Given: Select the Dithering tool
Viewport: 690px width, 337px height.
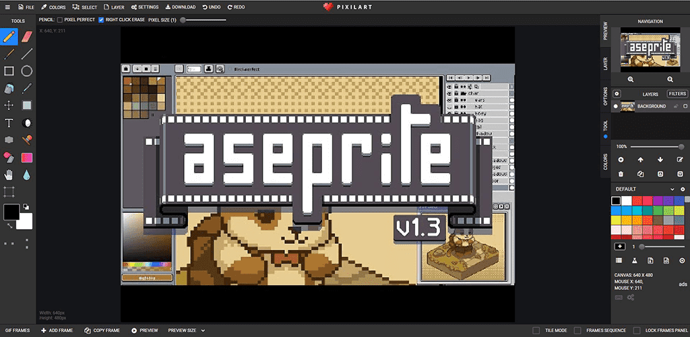Looking at the screenshot, I should [9, 140].
